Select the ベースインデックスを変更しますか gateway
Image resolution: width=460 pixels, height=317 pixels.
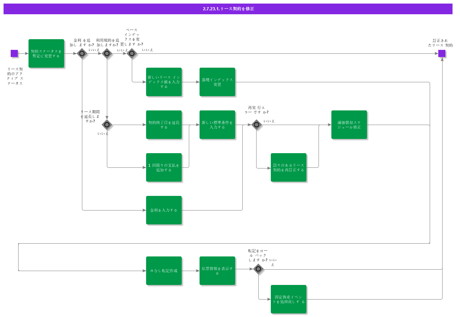[132, 53]
